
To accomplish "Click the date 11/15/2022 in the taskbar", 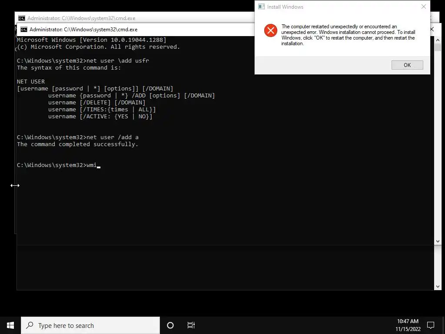I will point(408,329).
